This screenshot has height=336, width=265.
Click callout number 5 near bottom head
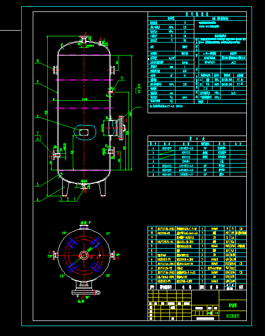(x=37, y=184)
